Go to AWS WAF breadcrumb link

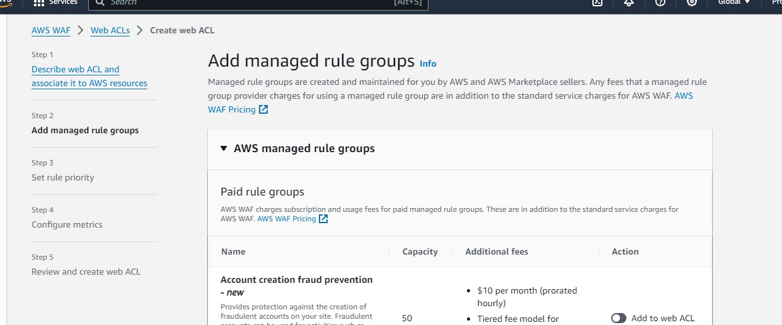50,30
